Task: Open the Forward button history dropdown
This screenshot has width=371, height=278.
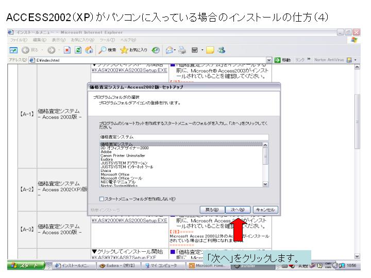Action: [x=58, y=50]
